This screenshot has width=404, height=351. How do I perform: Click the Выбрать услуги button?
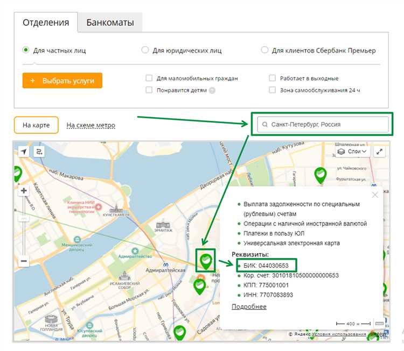tap(62, 81)
